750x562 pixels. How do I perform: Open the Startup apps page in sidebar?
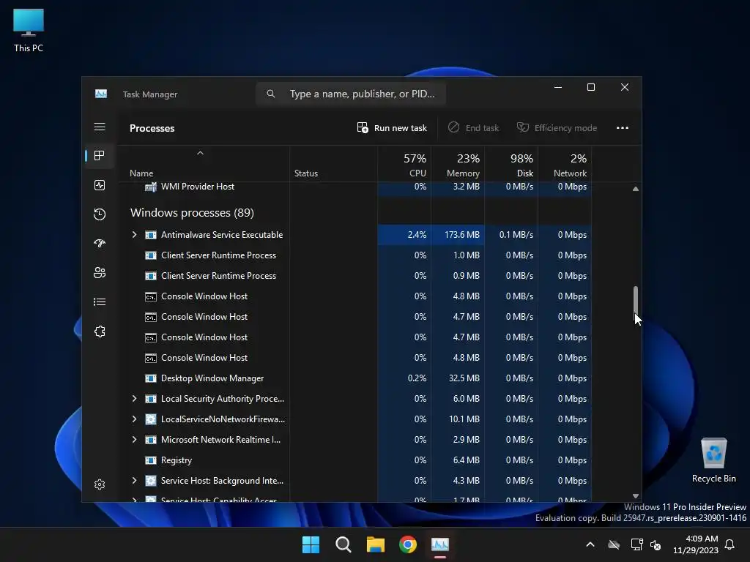[x=100, y=243]
